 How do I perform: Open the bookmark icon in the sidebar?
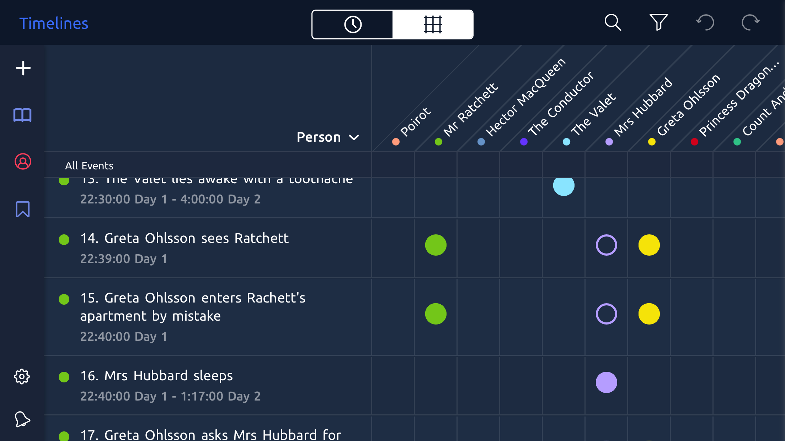point(23,209)
